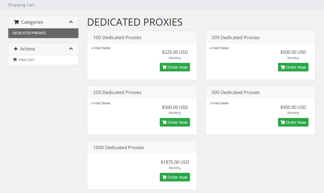Open the View Cart link

point(26,60)
